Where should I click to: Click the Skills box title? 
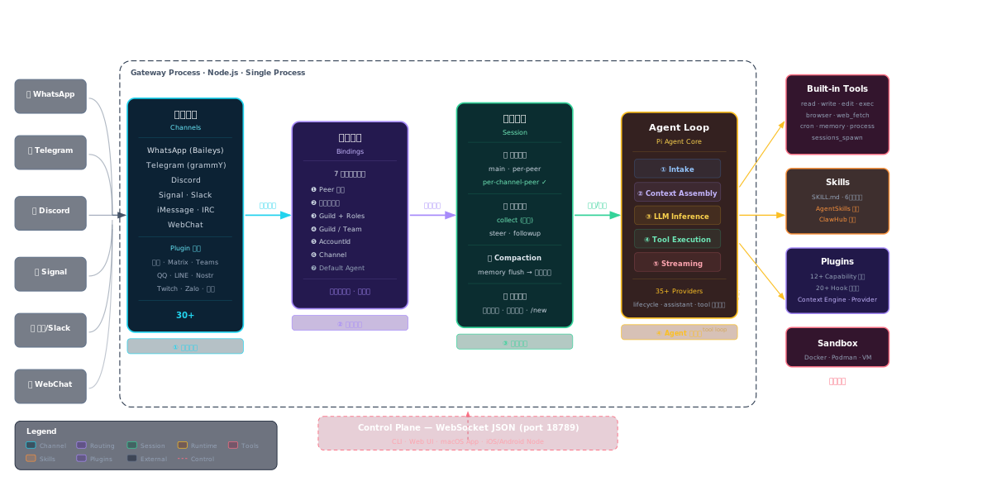(x=837, y=182)
